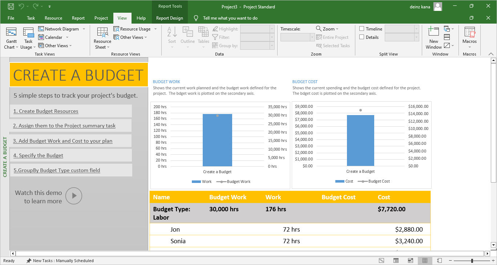Follow the Create Budget Resources link
497x265 pixels.
46,111
